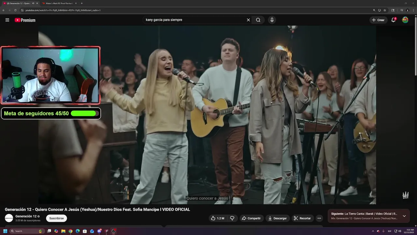Viewport: 417px width, 235px height.
Task: Share the video via Compartir
Action: [252, 218]
